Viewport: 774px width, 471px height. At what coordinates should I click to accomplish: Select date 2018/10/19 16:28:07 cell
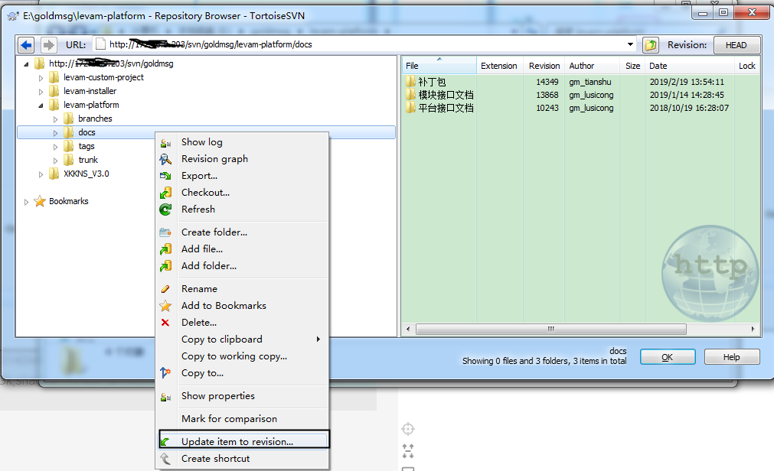(x=689, y=108)
